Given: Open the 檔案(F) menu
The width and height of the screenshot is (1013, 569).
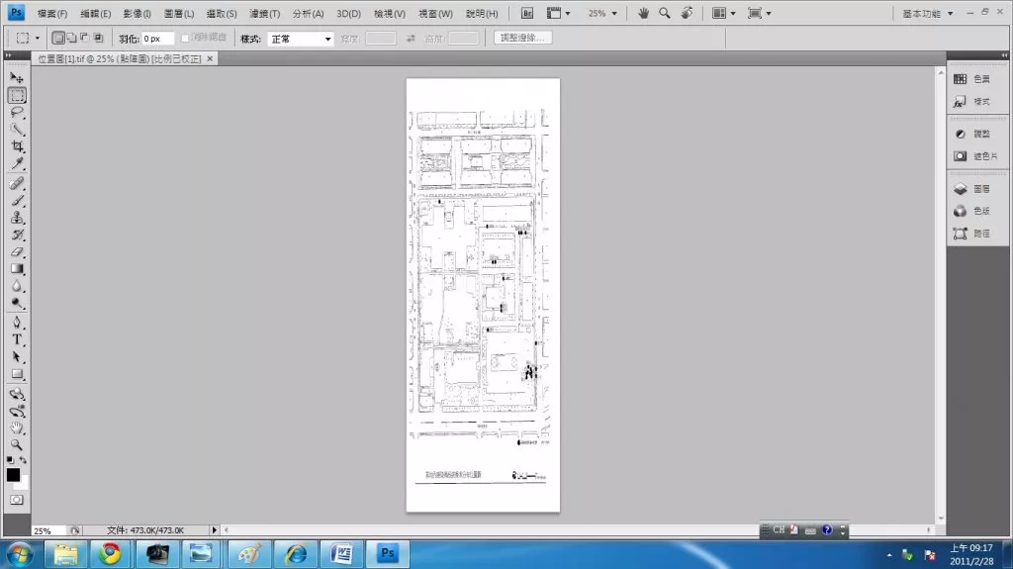Looking at the screenshot, I should [x=52, y=14].
